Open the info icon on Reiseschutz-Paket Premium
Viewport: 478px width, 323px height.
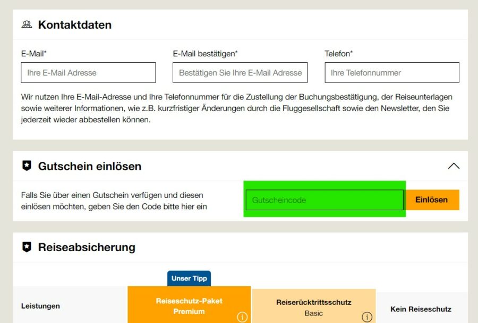[242, 317]
